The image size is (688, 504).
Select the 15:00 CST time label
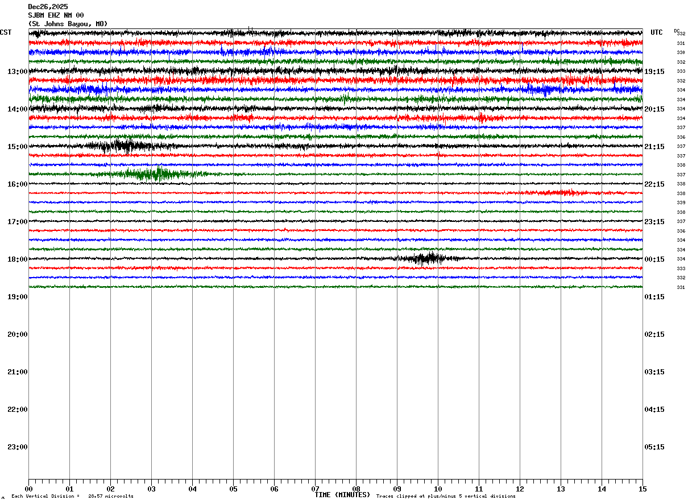pyautogui.click(x=18, y=147)
